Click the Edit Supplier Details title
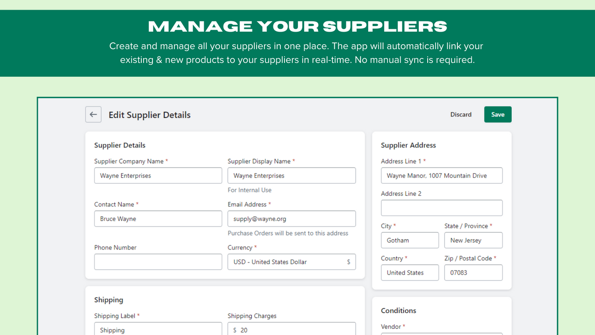Viewport: 595px width, 335px height. [149, 114]
